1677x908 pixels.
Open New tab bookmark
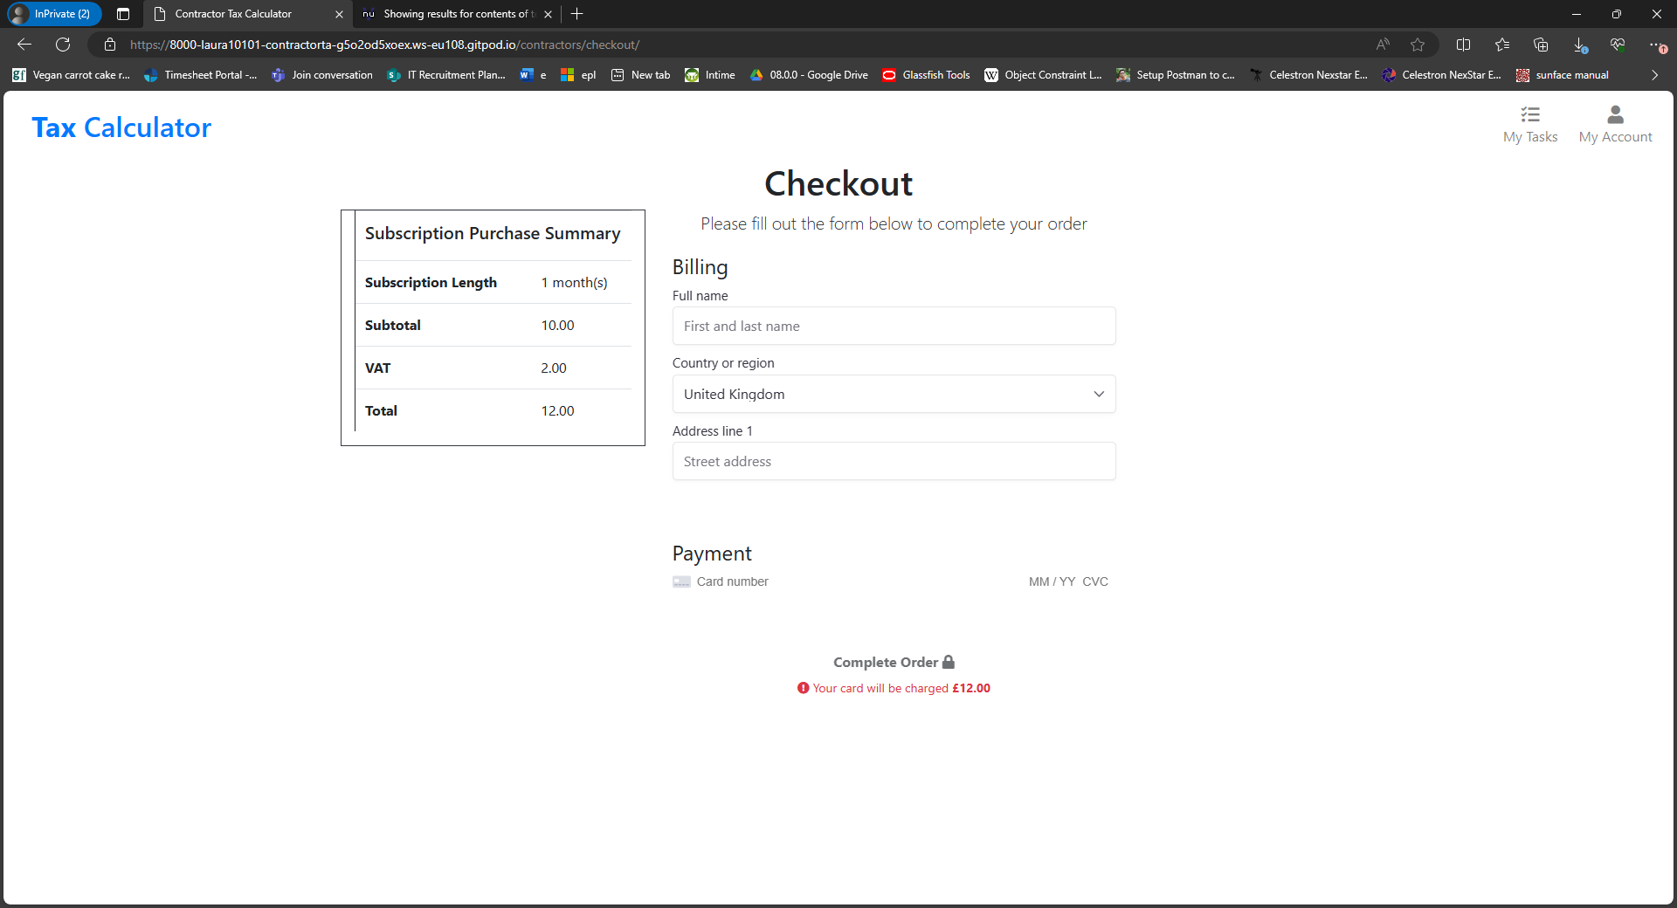click(x=641, y=75)
